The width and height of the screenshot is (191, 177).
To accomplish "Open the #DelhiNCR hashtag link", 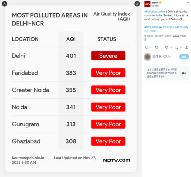I will pyautogui.click(x=151, y=27).
